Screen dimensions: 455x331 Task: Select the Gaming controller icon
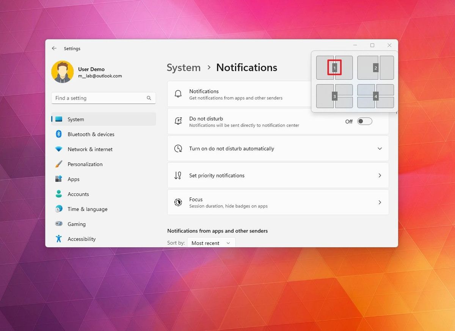pos(60,224)
